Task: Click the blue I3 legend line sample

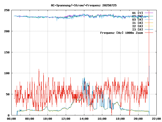Action: 149,29
